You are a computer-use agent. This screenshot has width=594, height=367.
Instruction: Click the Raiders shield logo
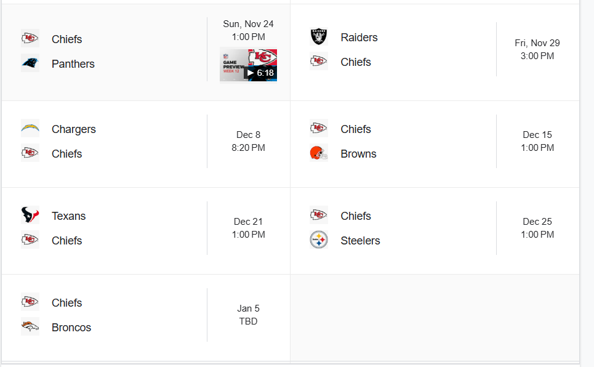pyautogui.click(x=319, y=37)
